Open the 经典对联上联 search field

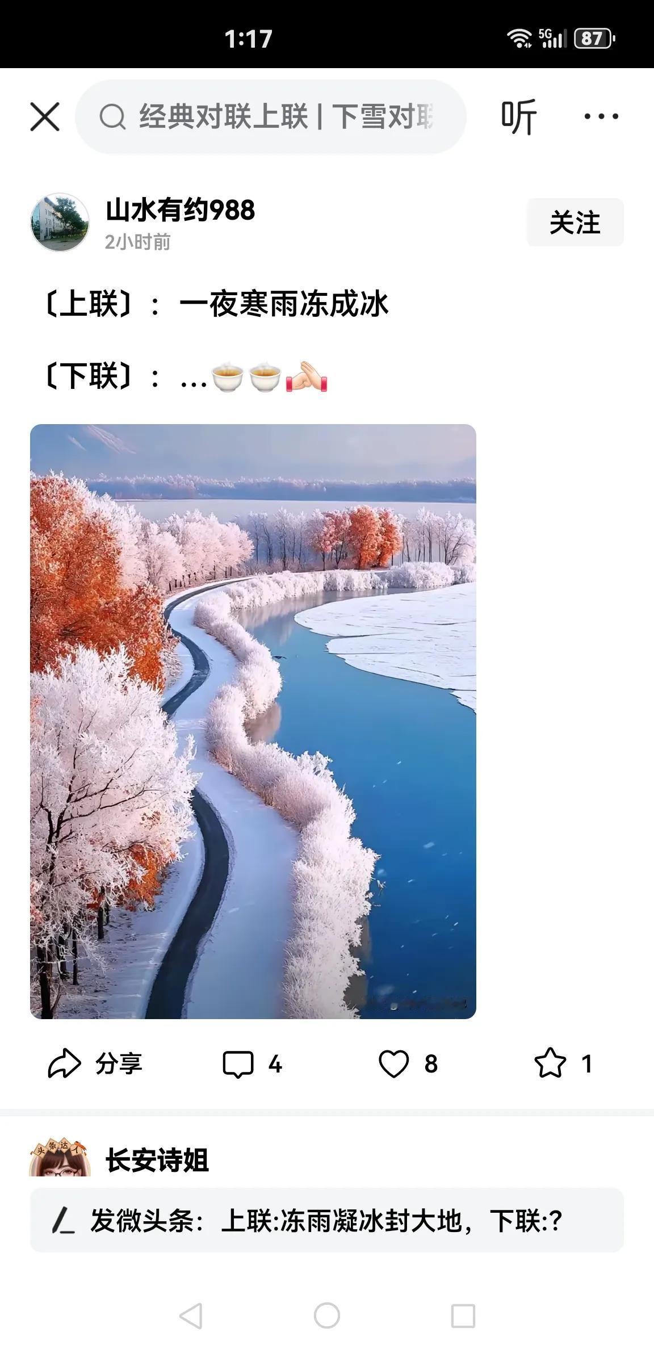[x=271, y=117]
